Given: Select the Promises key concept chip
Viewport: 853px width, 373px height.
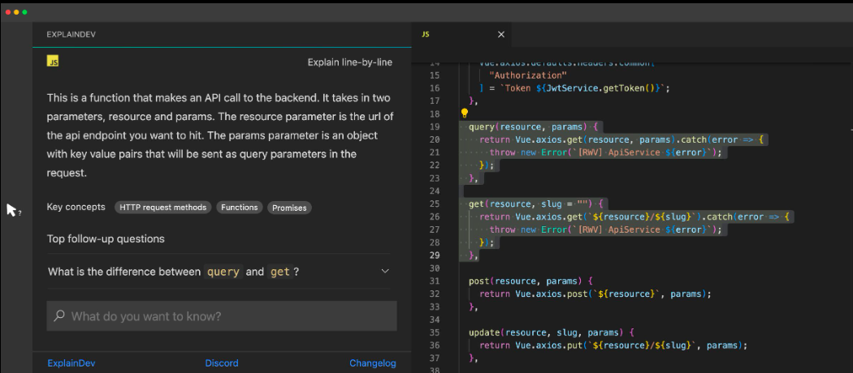Looking at the screenshot, I should (x=289, y=208).
